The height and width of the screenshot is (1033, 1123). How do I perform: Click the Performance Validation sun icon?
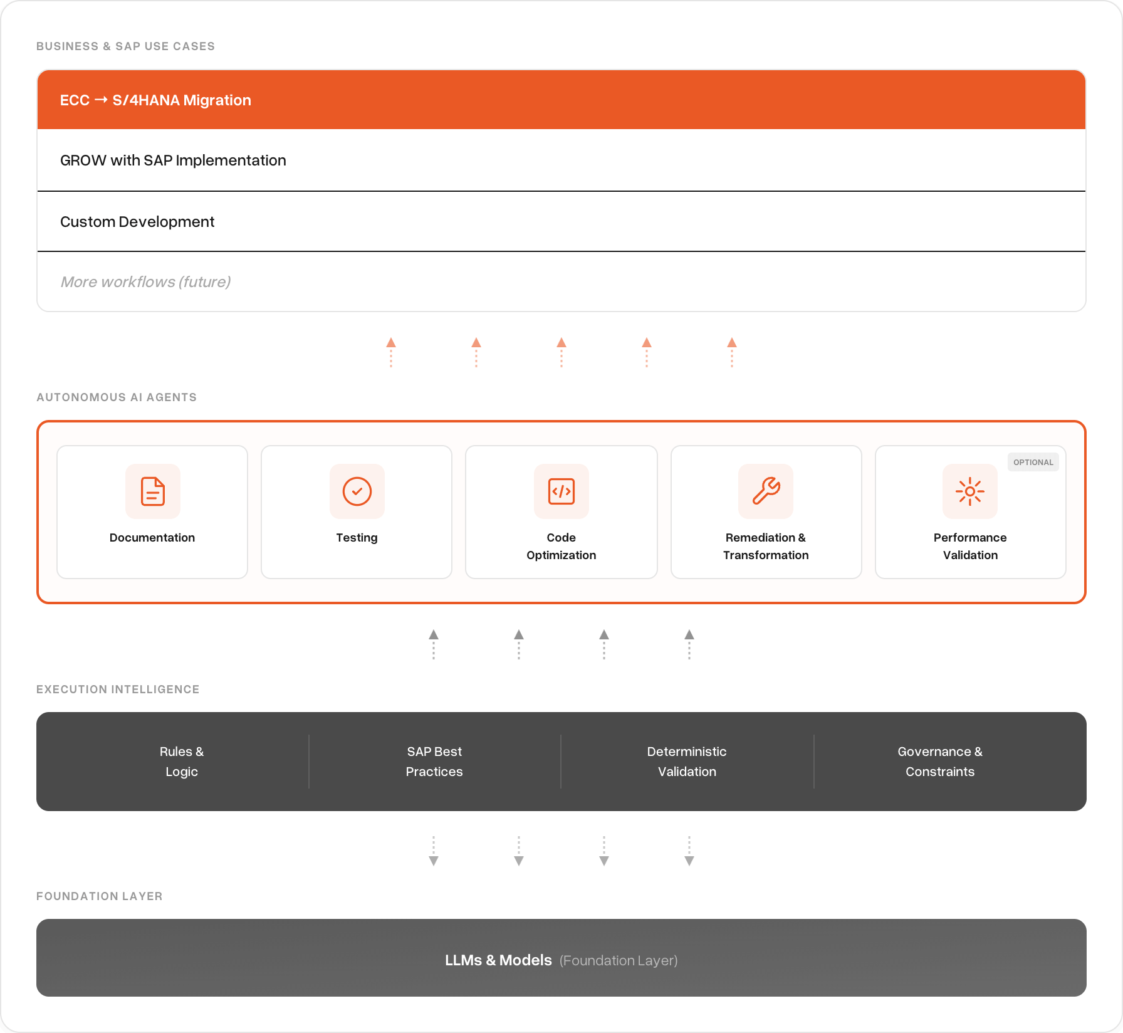(970, 491)
